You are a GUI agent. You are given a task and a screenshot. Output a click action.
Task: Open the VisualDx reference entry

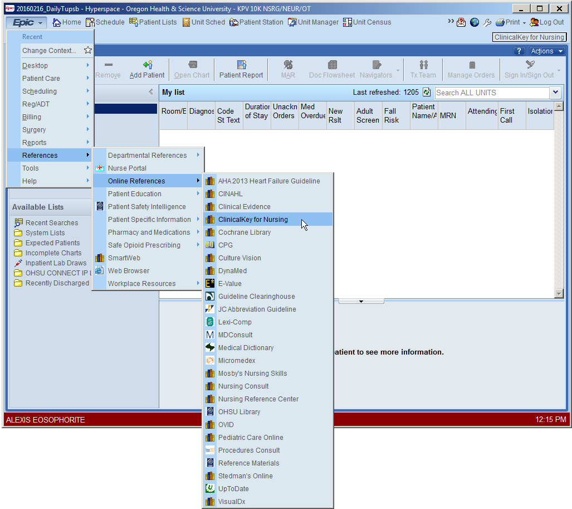click(268, 501)
